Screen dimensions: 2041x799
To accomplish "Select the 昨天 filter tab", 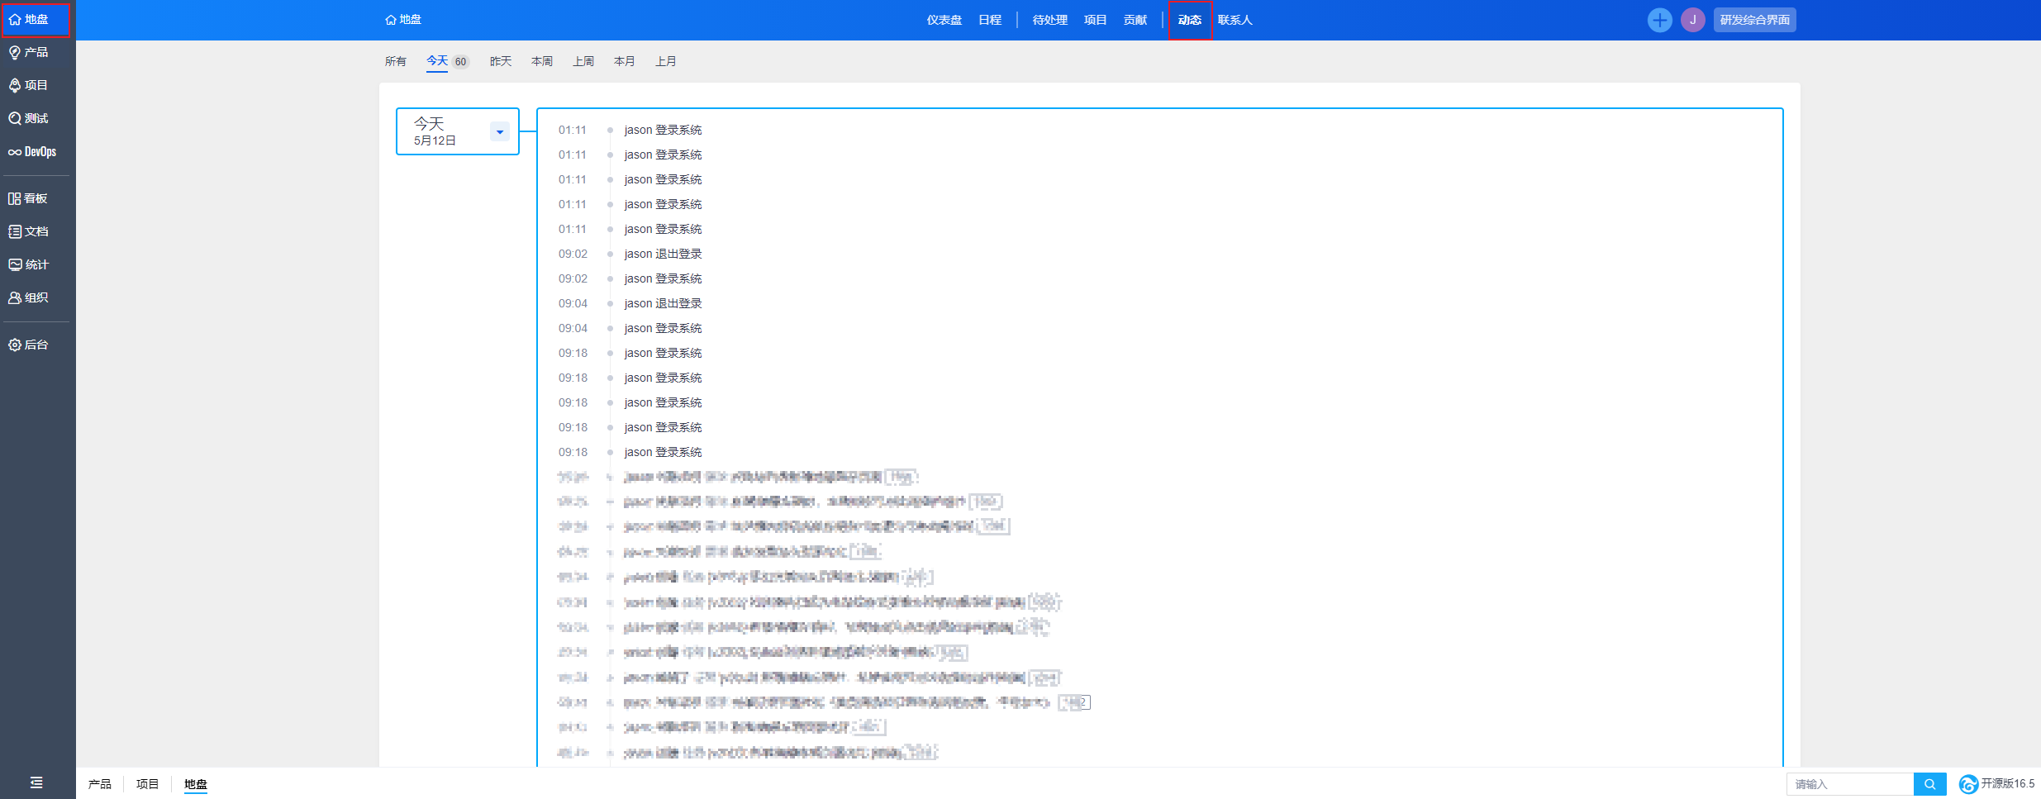I will tap(501, 61).
